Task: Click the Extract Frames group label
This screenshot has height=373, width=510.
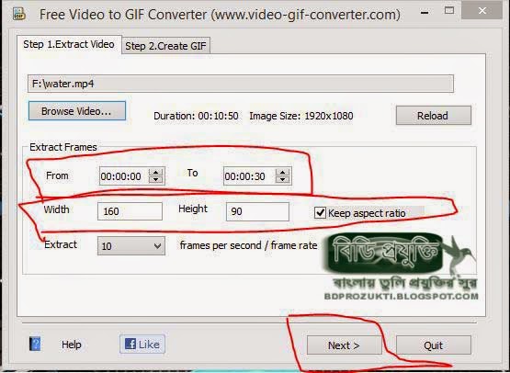Action: click(63, 147)
